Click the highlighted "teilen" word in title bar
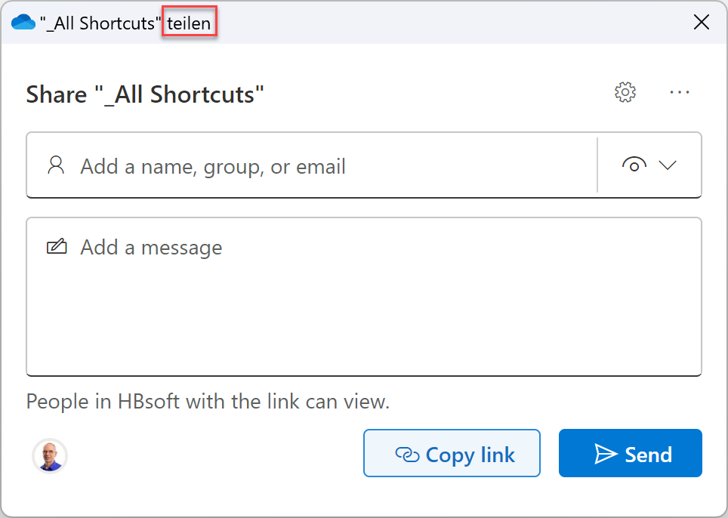 [190, 23]
